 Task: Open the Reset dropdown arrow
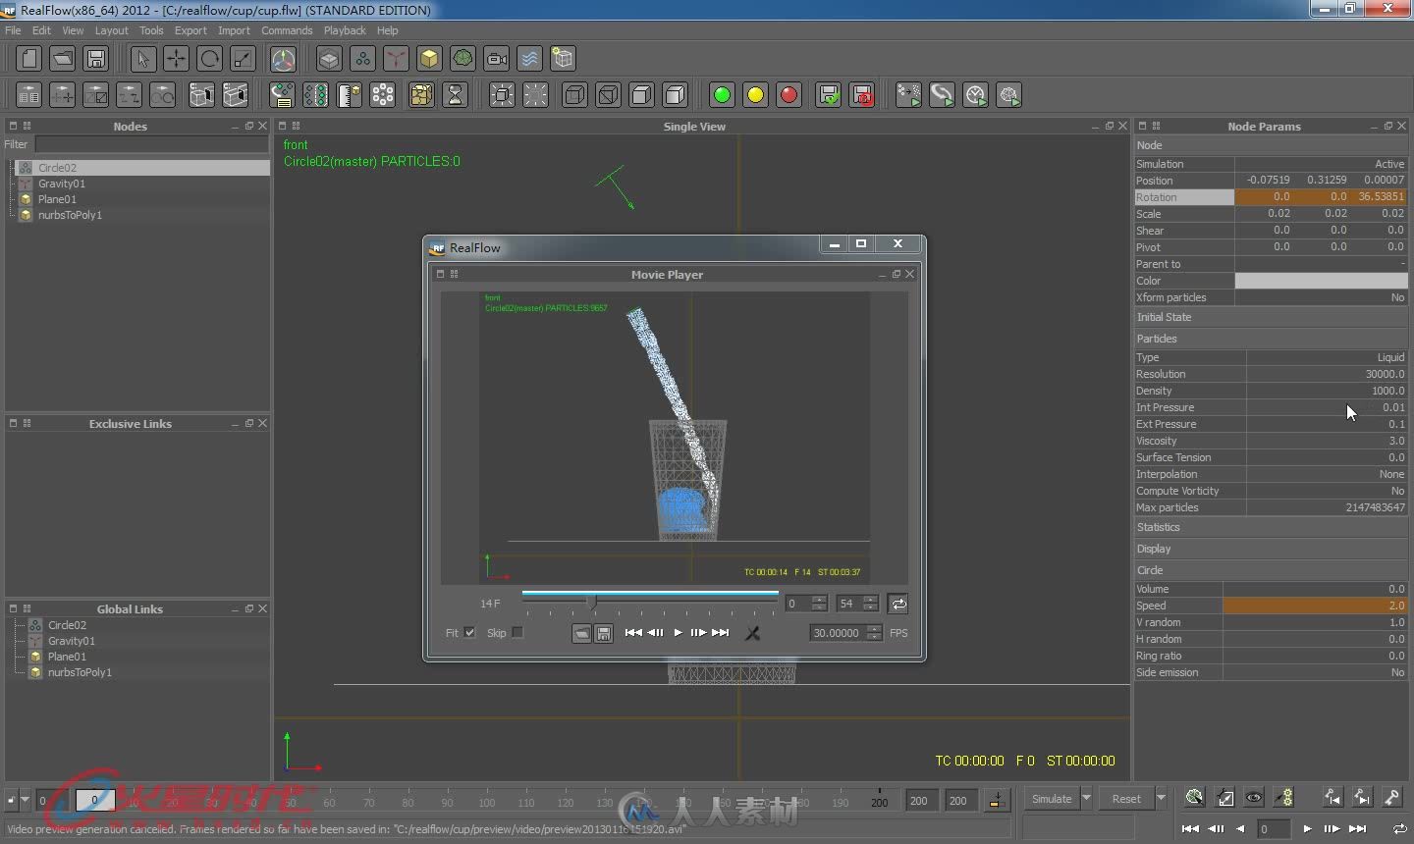[x=1161, y=799]
